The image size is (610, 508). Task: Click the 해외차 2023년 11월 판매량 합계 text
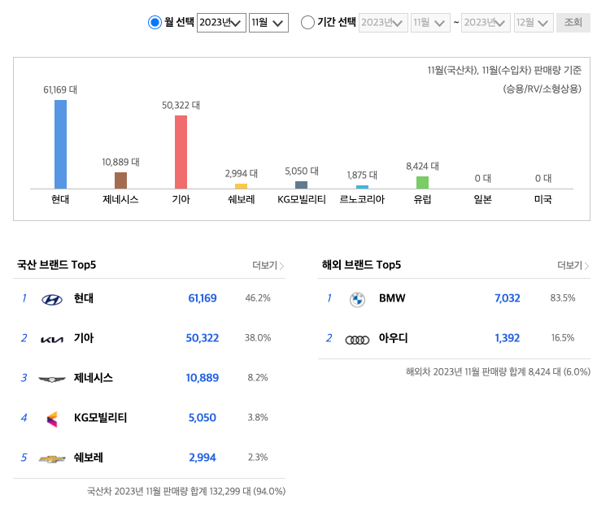(498, 372)
